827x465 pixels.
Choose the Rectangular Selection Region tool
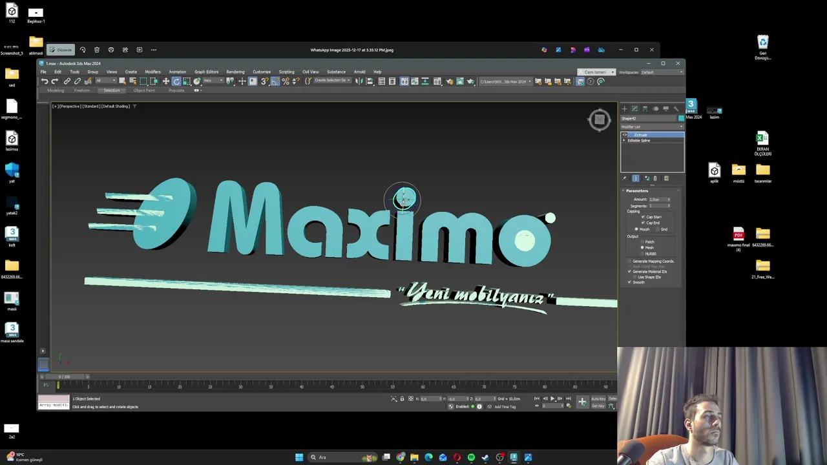143,81
